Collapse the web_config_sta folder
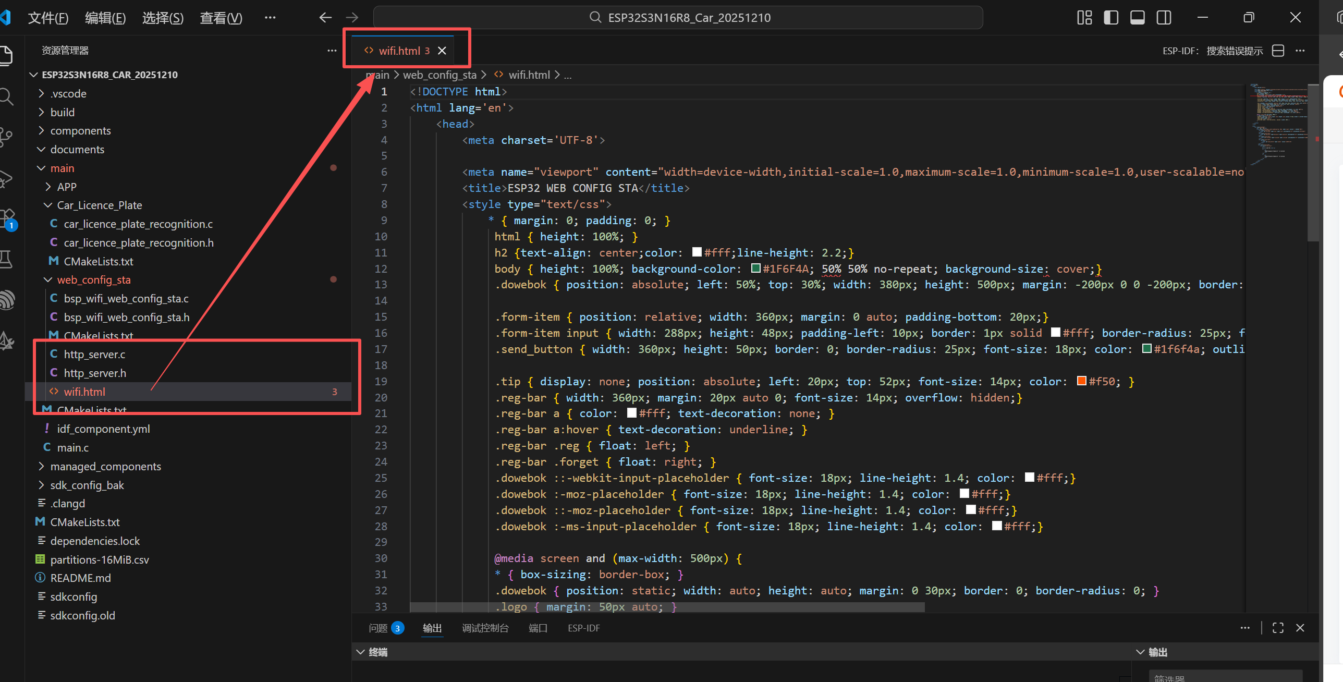Viewport: 1343px width, 682px height. click(93, 280)
